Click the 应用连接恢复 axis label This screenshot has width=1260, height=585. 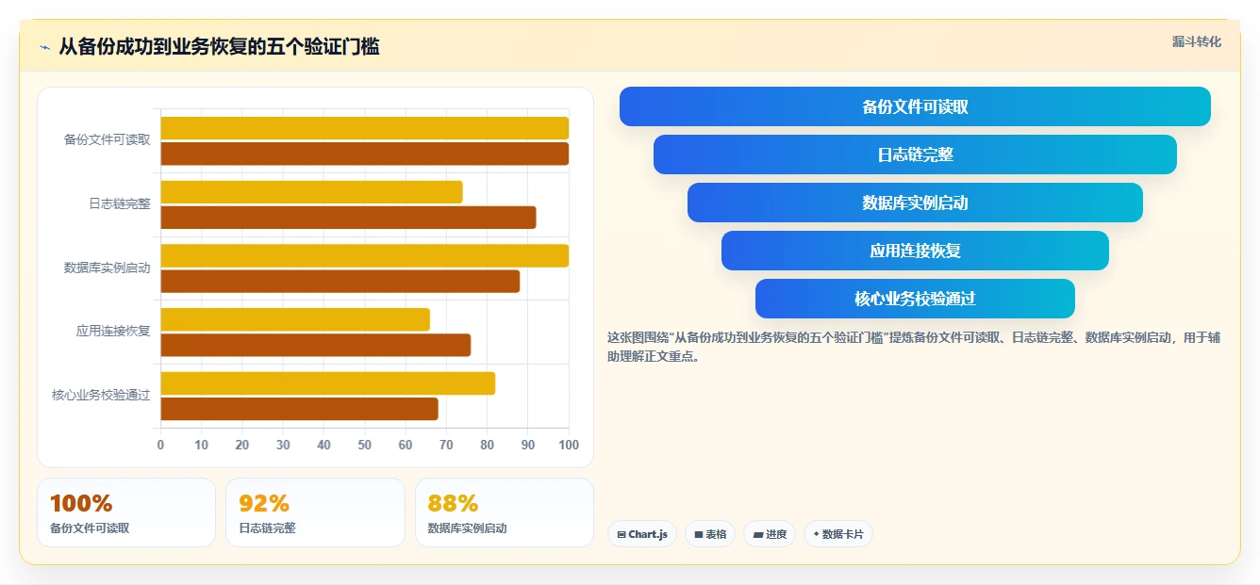113,331
